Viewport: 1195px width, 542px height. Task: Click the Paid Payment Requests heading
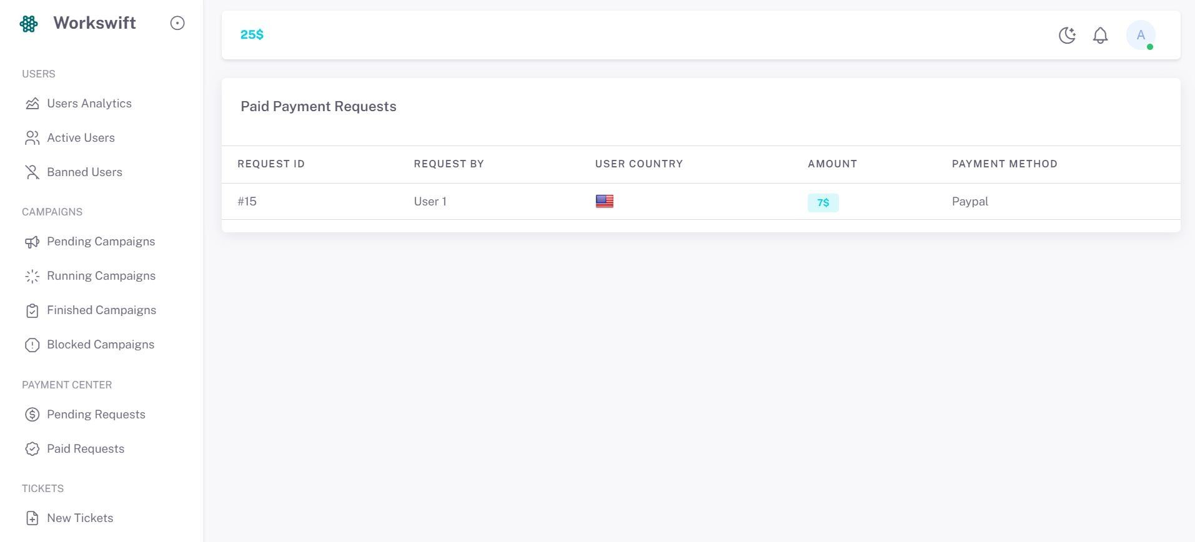(x=319, y=107)
